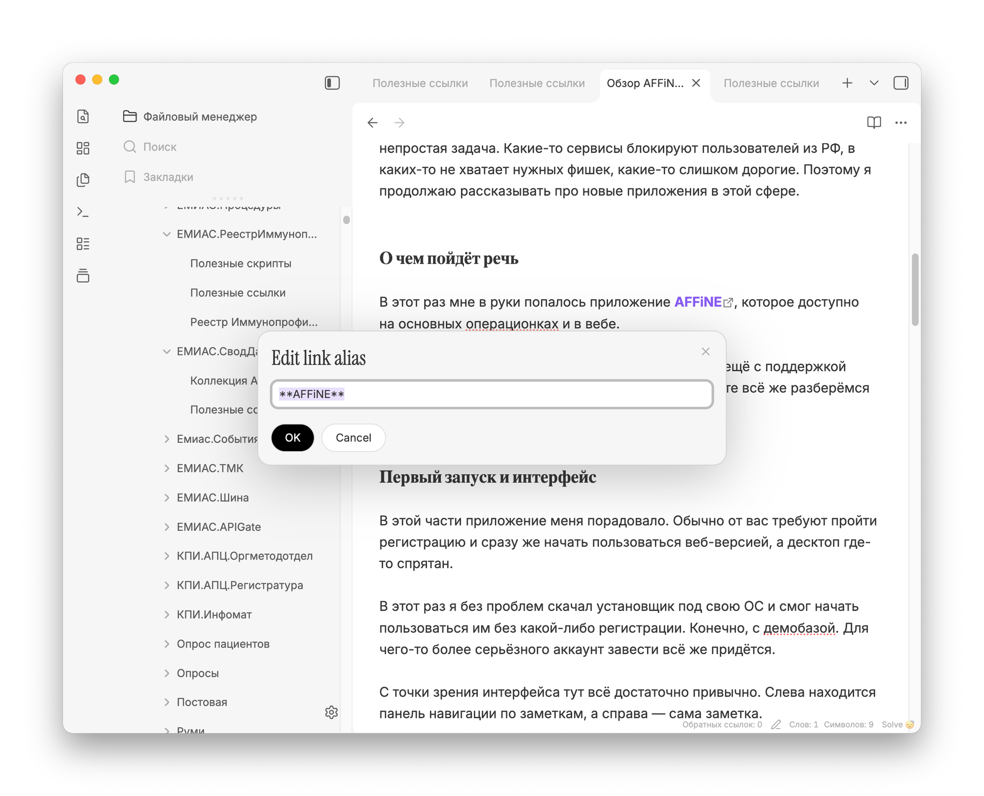Click the document vertical scrollbar thumb
Viewport: 984px width, 796px height.
tap(915, 289)
